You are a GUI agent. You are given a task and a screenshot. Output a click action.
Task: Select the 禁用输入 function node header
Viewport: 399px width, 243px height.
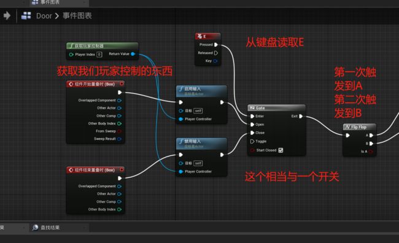201,144
